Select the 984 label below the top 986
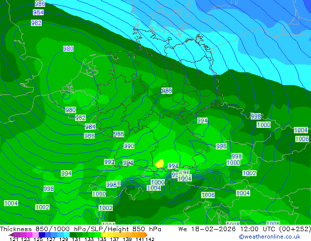The width and height of the screenshot is (311, 241). pos(38,12)
